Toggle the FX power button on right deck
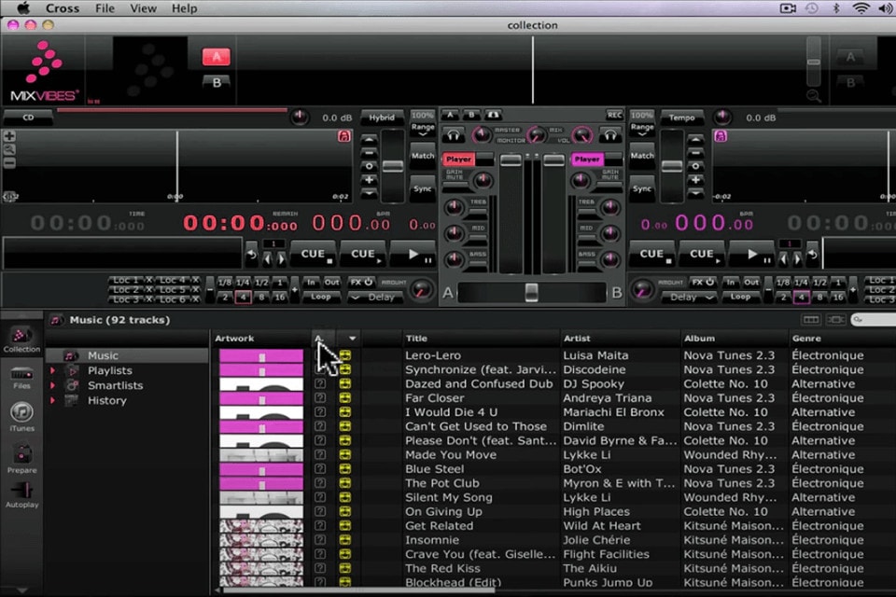896x597 pixels. pos(702,283)
